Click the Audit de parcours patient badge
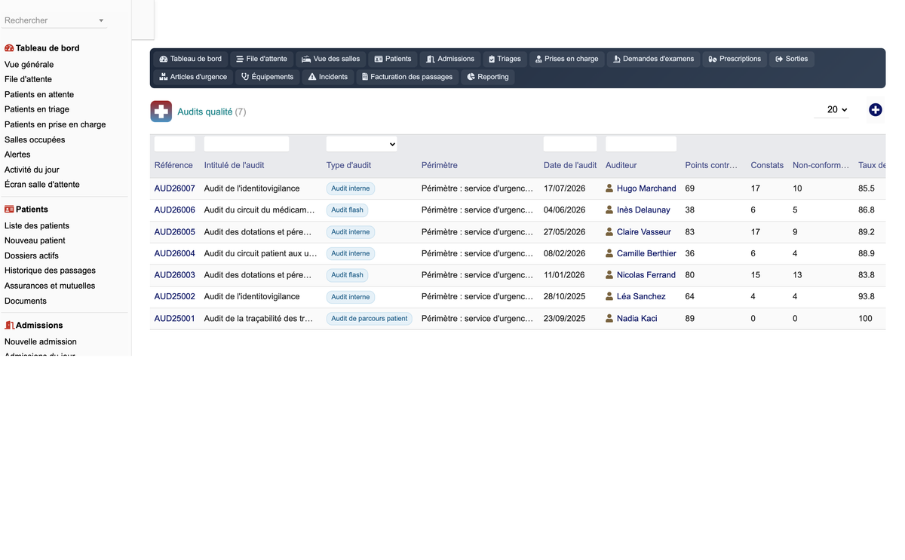 click(370, 319)
